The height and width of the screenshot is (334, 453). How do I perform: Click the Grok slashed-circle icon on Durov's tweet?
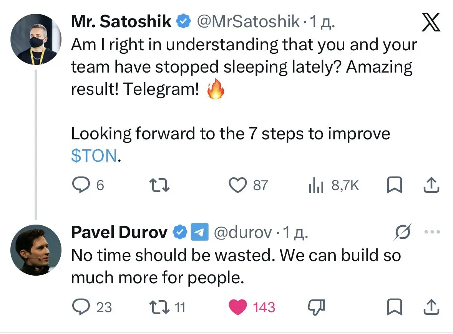[x=403, y=232]
